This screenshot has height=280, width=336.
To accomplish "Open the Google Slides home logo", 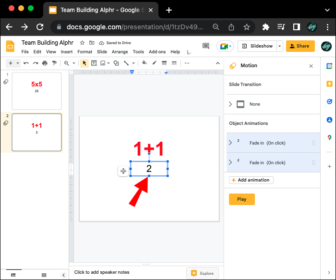I will 10,46.
